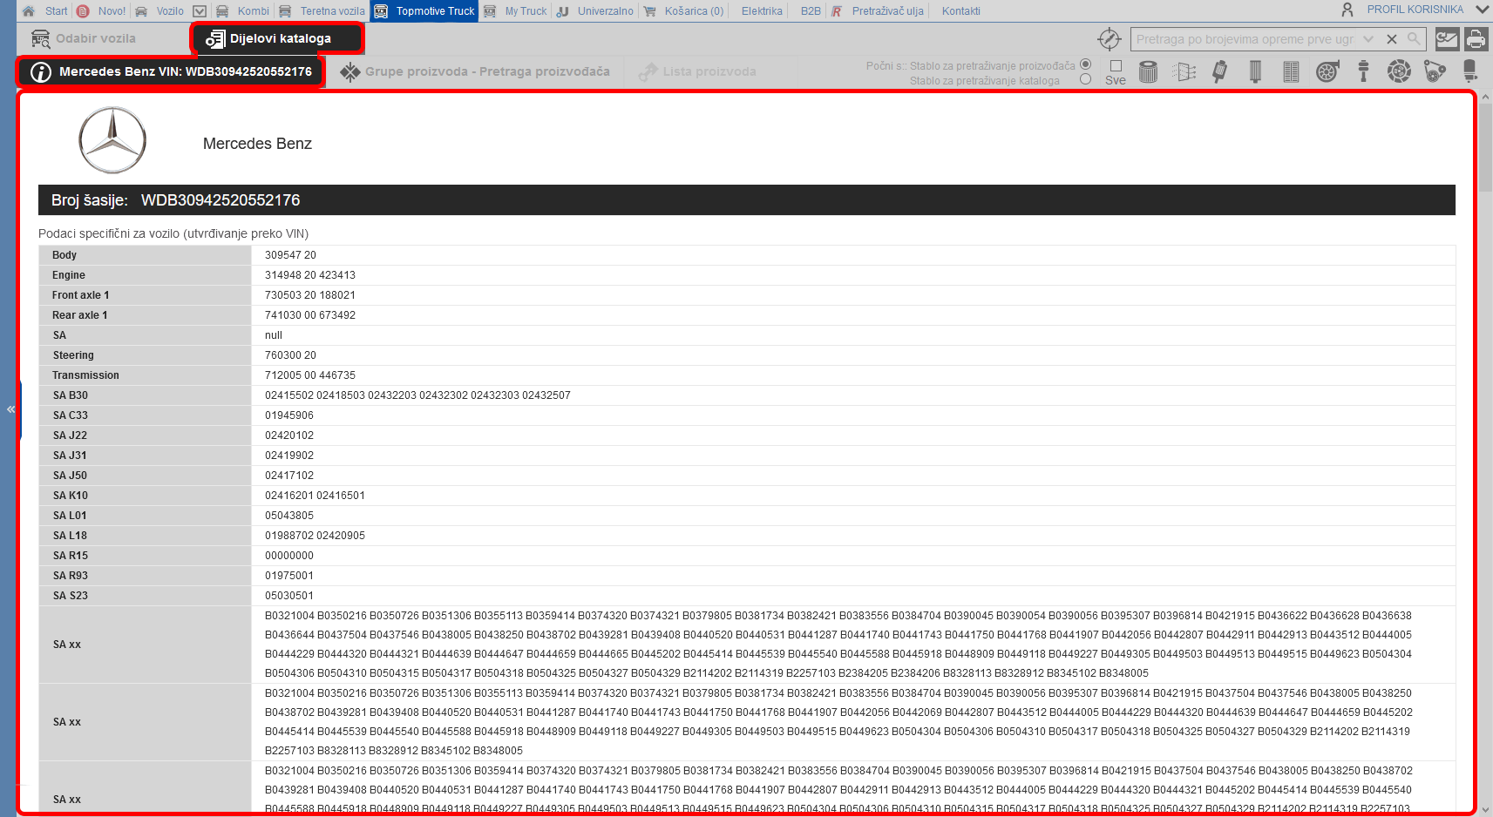Click the SA K10 value 02416201 02416501
The image size is (1493, 817).
click(x=315, y=496)
